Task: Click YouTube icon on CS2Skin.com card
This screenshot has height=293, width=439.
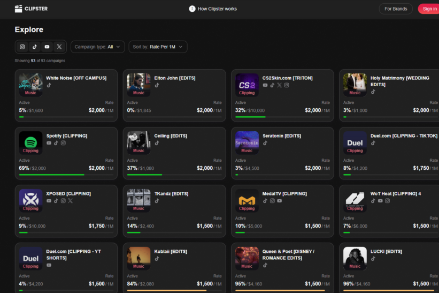Action: [265, 85]
